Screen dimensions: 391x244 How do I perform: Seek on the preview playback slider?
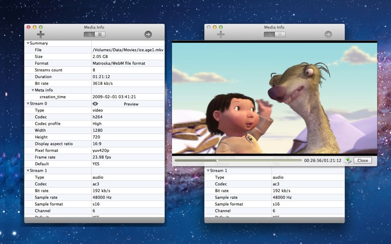(238, 161)
